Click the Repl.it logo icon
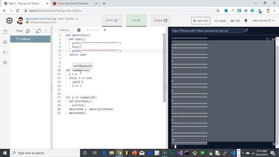 click(9, 20)
